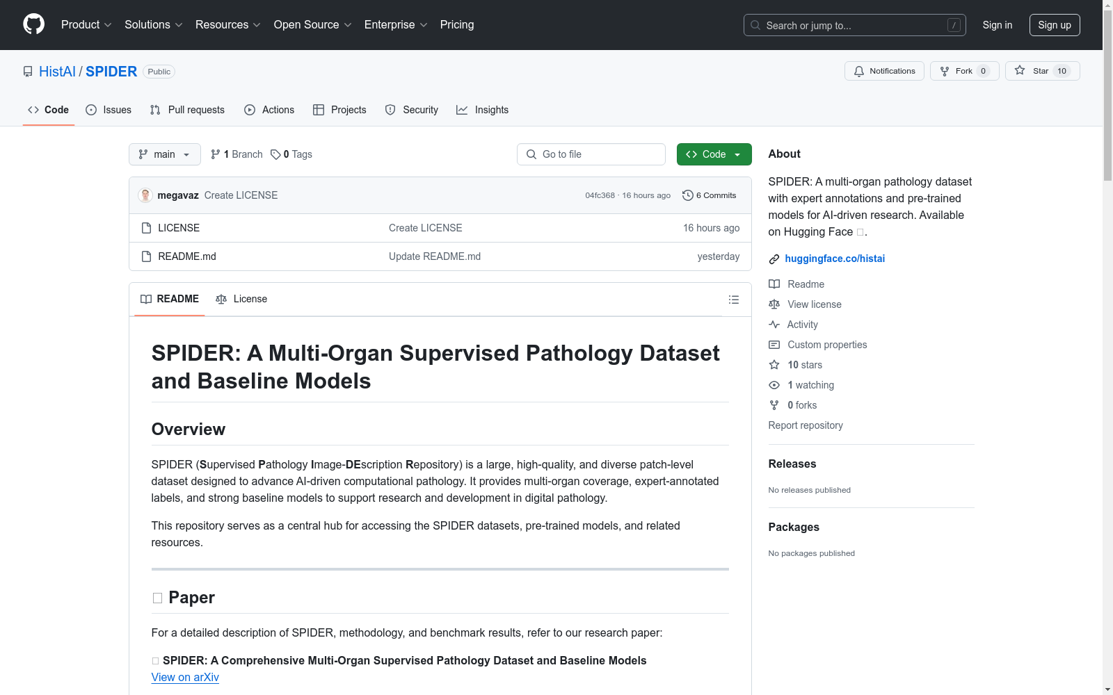The width and height of the screenshot is (1113, 695).
Task: Click the View on arXiv link
Action: (185, 678)
